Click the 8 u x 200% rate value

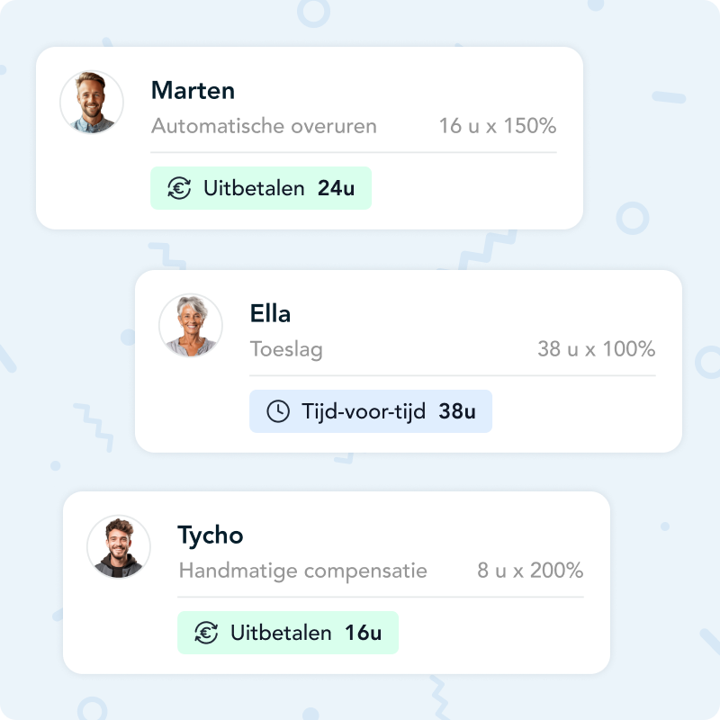pos(529,570)
